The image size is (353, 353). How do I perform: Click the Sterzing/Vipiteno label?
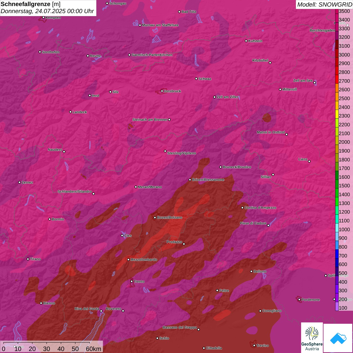pos(182,153)
